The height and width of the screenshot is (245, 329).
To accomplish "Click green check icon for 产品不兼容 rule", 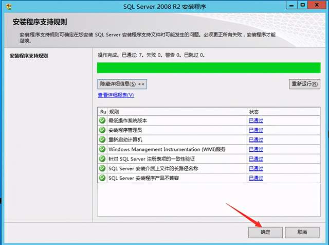I will pyautogui.click(x=102, y=178).
